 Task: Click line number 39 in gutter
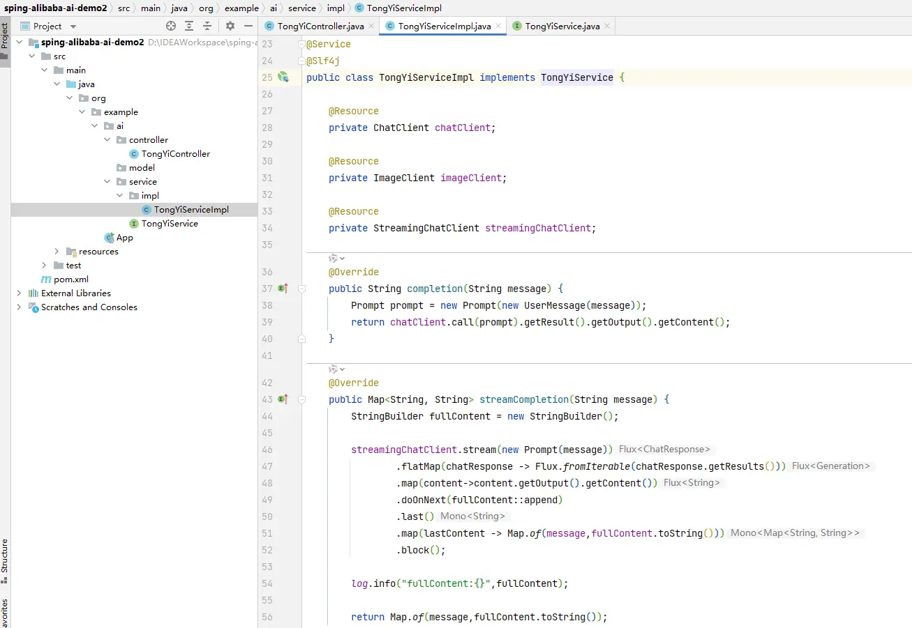pos(267,322)
